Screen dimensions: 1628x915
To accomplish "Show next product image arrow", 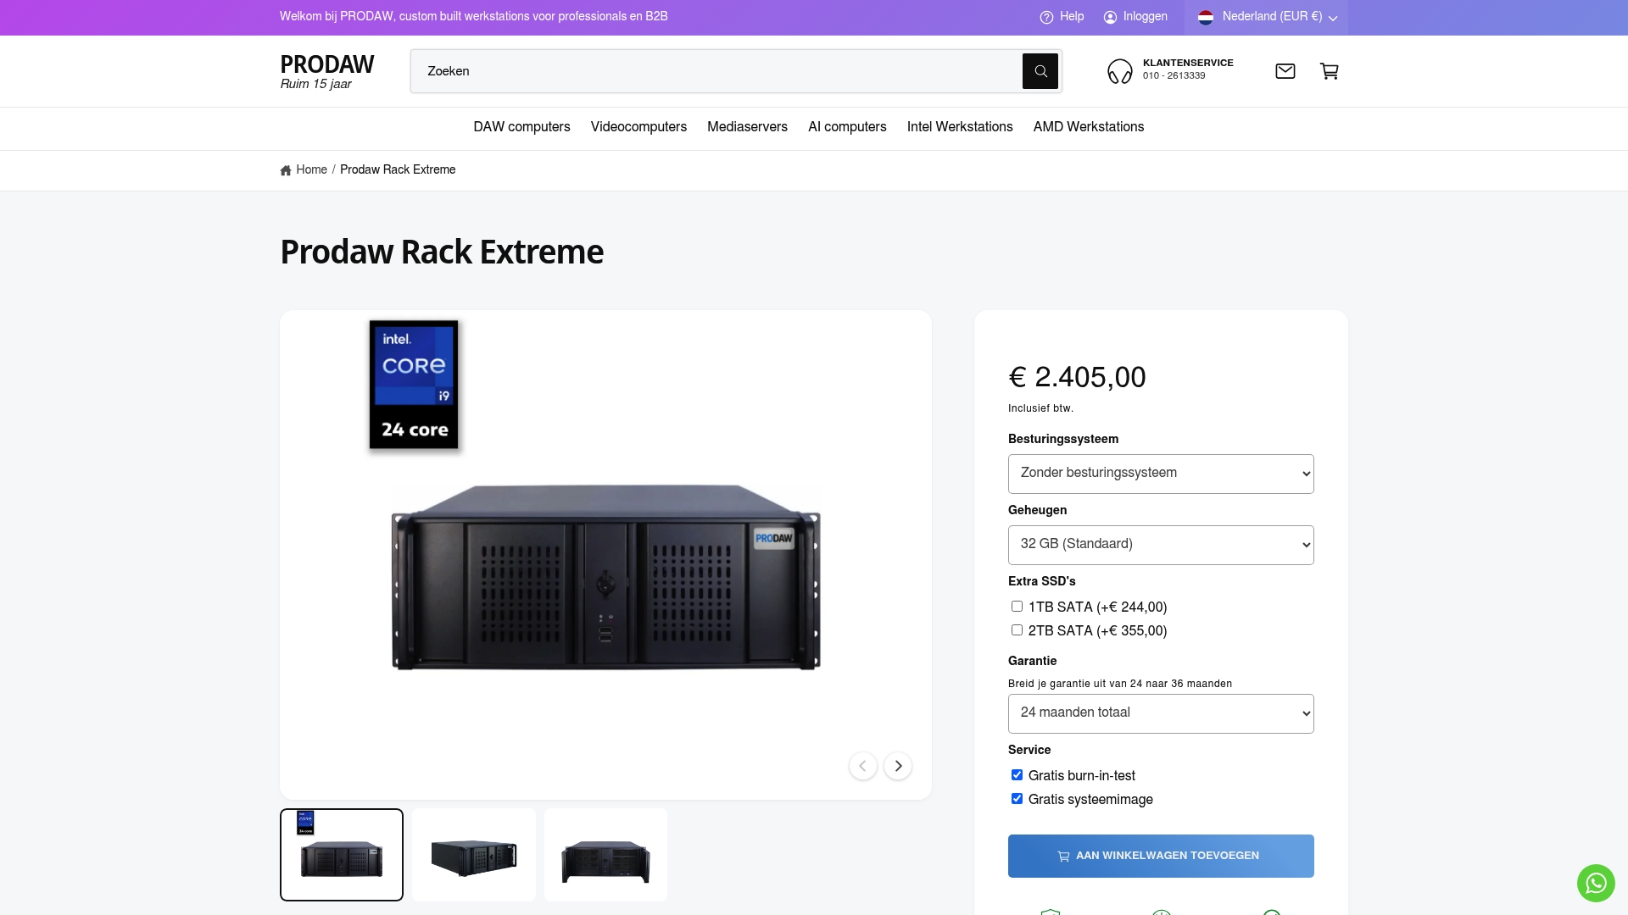I will coord(898,766).
